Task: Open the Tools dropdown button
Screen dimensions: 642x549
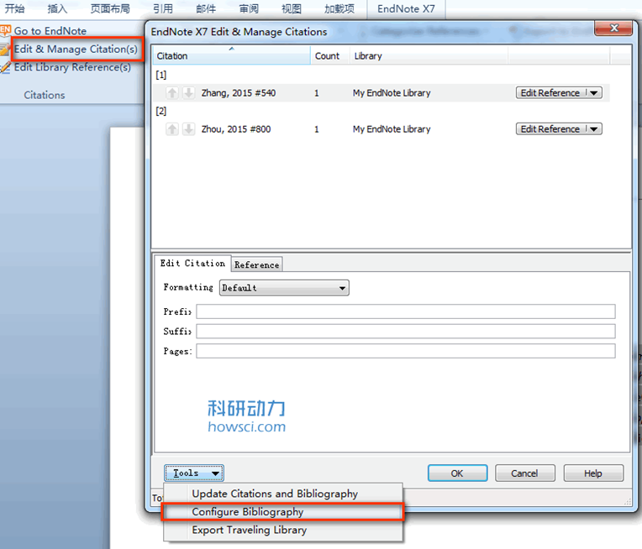Action: click(x=194, y=473)
